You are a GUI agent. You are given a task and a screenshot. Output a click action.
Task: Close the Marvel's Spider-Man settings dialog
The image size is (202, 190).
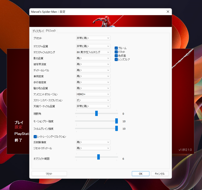pos(168,12)
